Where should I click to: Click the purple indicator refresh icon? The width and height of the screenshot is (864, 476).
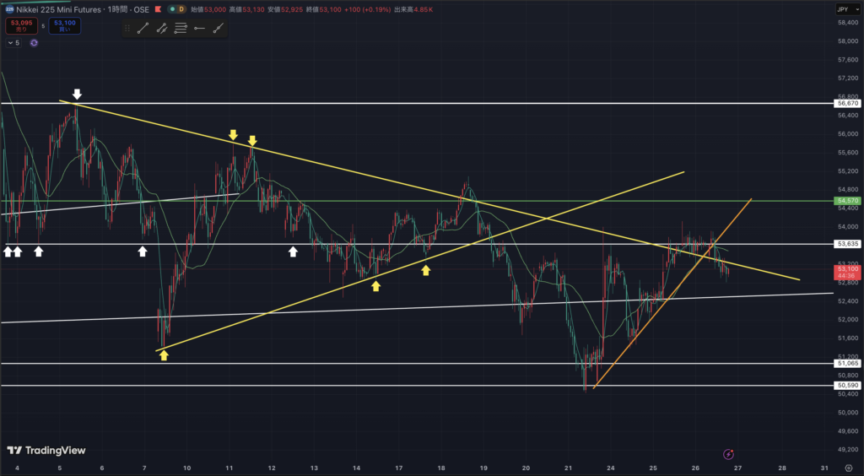[x=34, y=42]
